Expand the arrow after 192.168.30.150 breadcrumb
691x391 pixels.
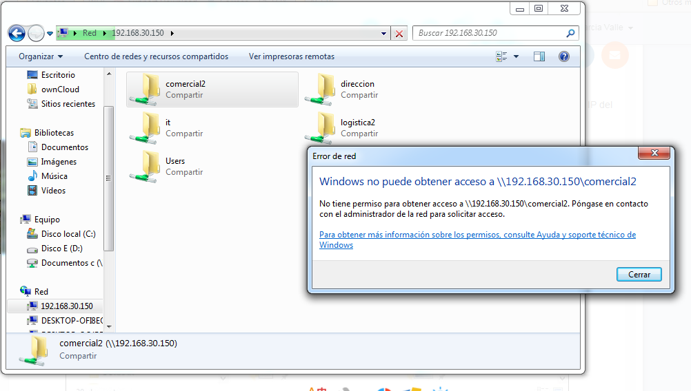tap(172, 33)
